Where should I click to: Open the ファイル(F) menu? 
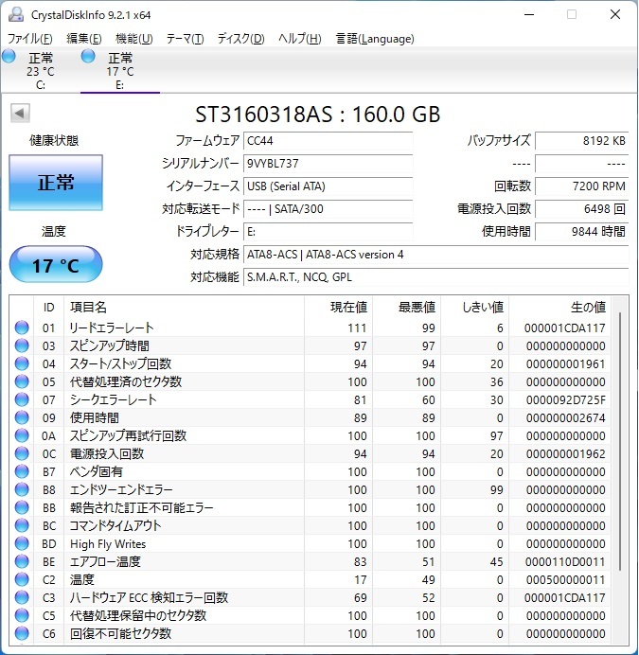coord(30,39)
